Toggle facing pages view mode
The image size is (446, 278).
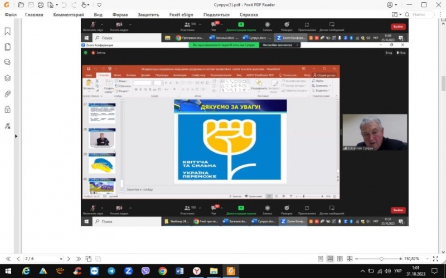[x=340, y=259]
